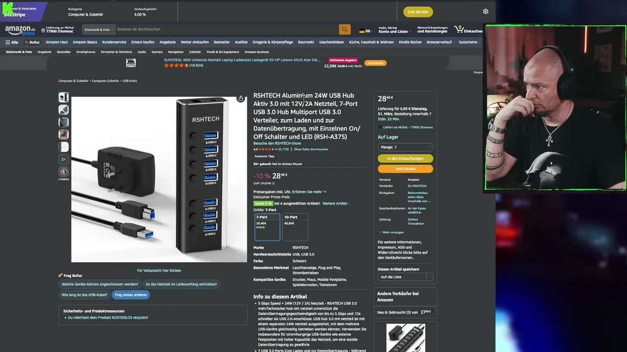Click the star rating icons

pos(266,149)
